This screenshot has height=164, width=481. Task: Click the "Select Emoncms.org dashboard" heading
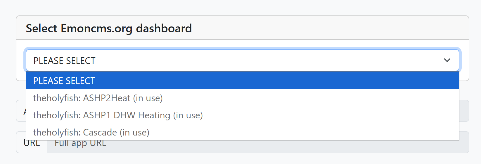[109, 28]
